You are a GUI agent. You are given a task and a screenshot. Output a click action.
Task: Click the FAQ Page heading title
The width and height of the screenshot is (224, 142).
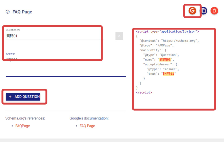point(22,12)
